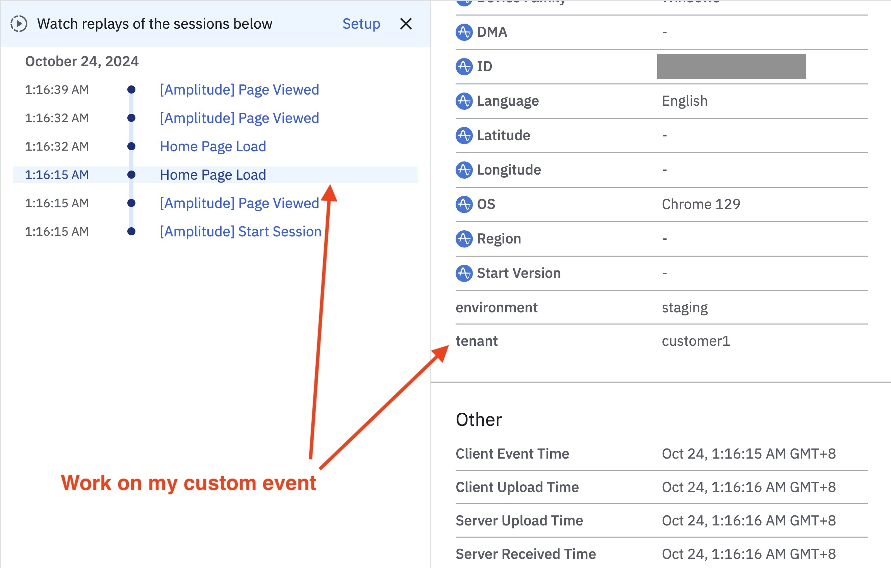Click timeline dot for 1:16:32 AM Page Viewed

[x=131, y=118]
